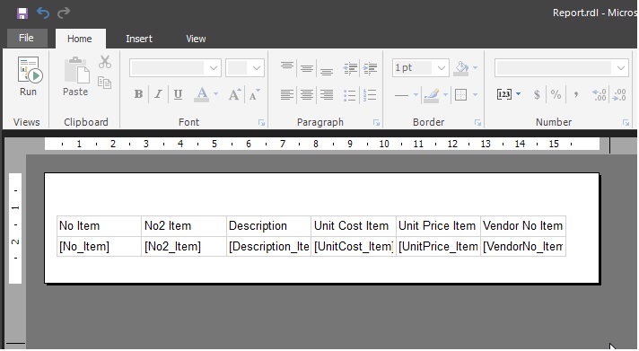Viewport: 639px width, 351px height.
Task: Open the File menu tab
Action: (27, 39)
